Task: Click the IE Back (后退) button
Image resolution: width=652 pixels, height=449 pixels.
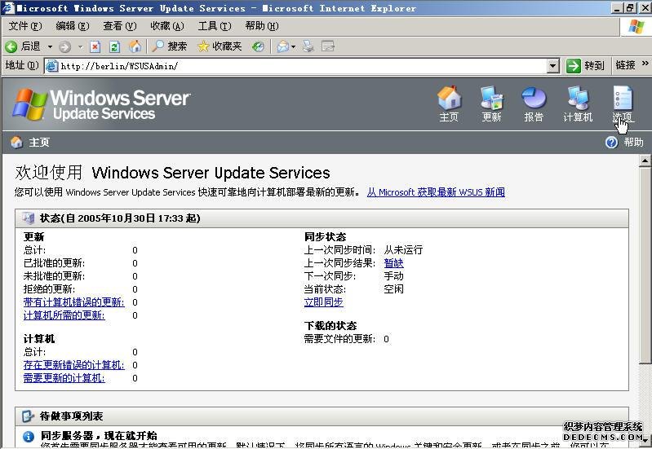Action: pos(24,46)
